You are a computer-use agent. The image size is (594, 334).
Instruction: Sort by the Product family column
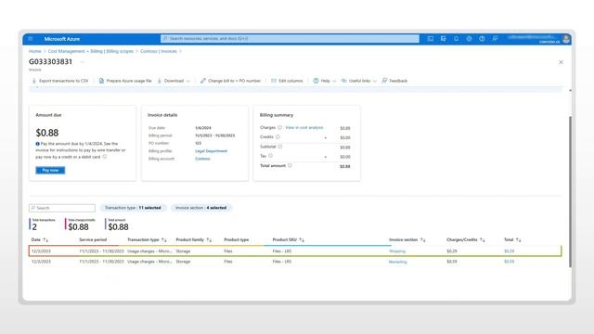(194, 239)
